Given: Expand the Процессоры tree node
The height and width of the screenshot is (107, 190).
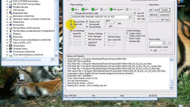Looking at the screenshot, I should click(7, 46).
